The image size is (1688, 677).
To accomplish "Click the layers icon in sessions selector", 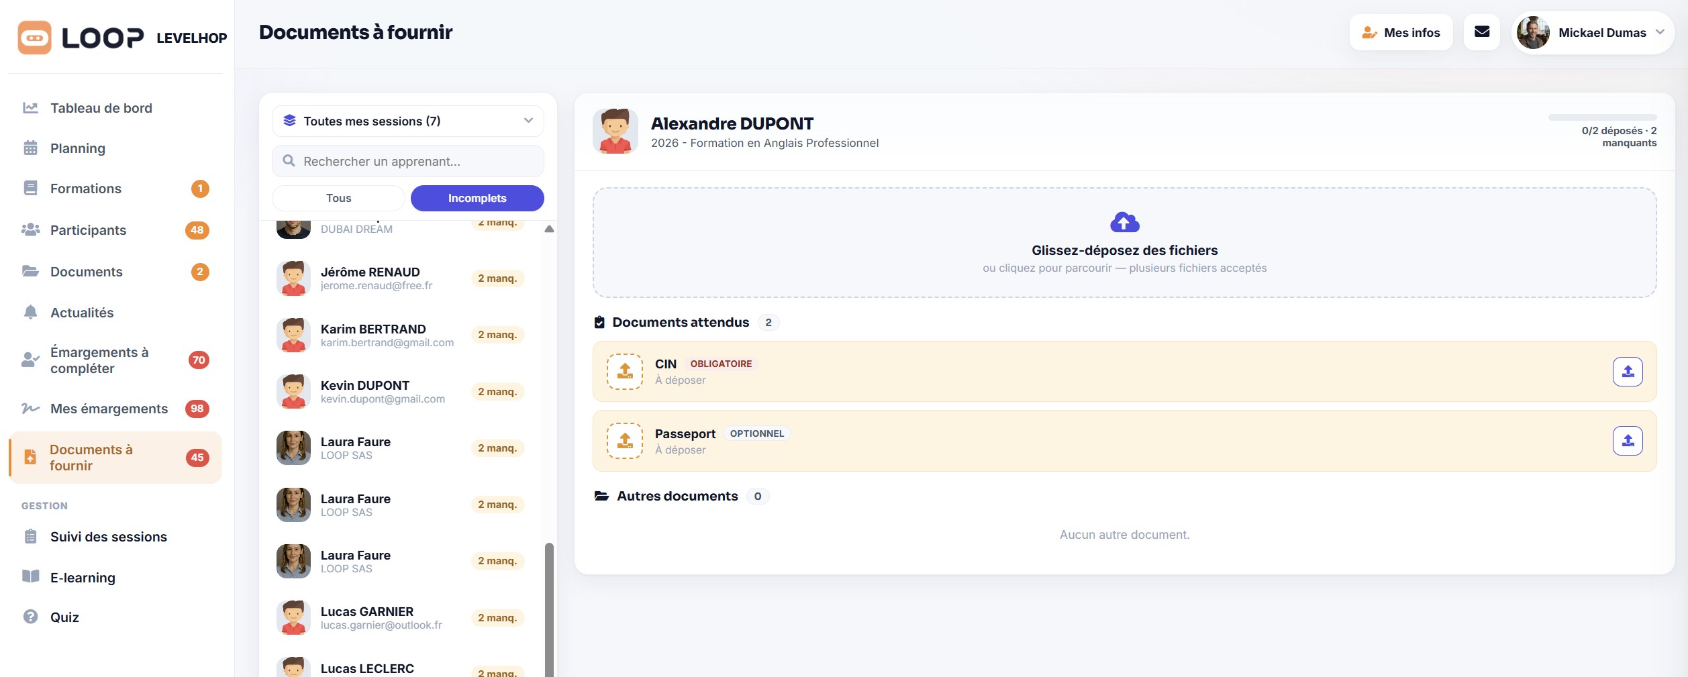I will (x=289, y=121).
